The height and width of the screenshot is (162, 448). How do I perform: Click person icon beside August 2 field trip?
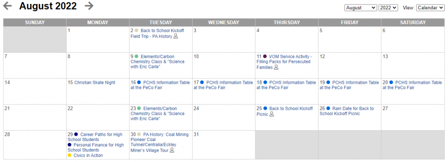[x=176, y=36]
